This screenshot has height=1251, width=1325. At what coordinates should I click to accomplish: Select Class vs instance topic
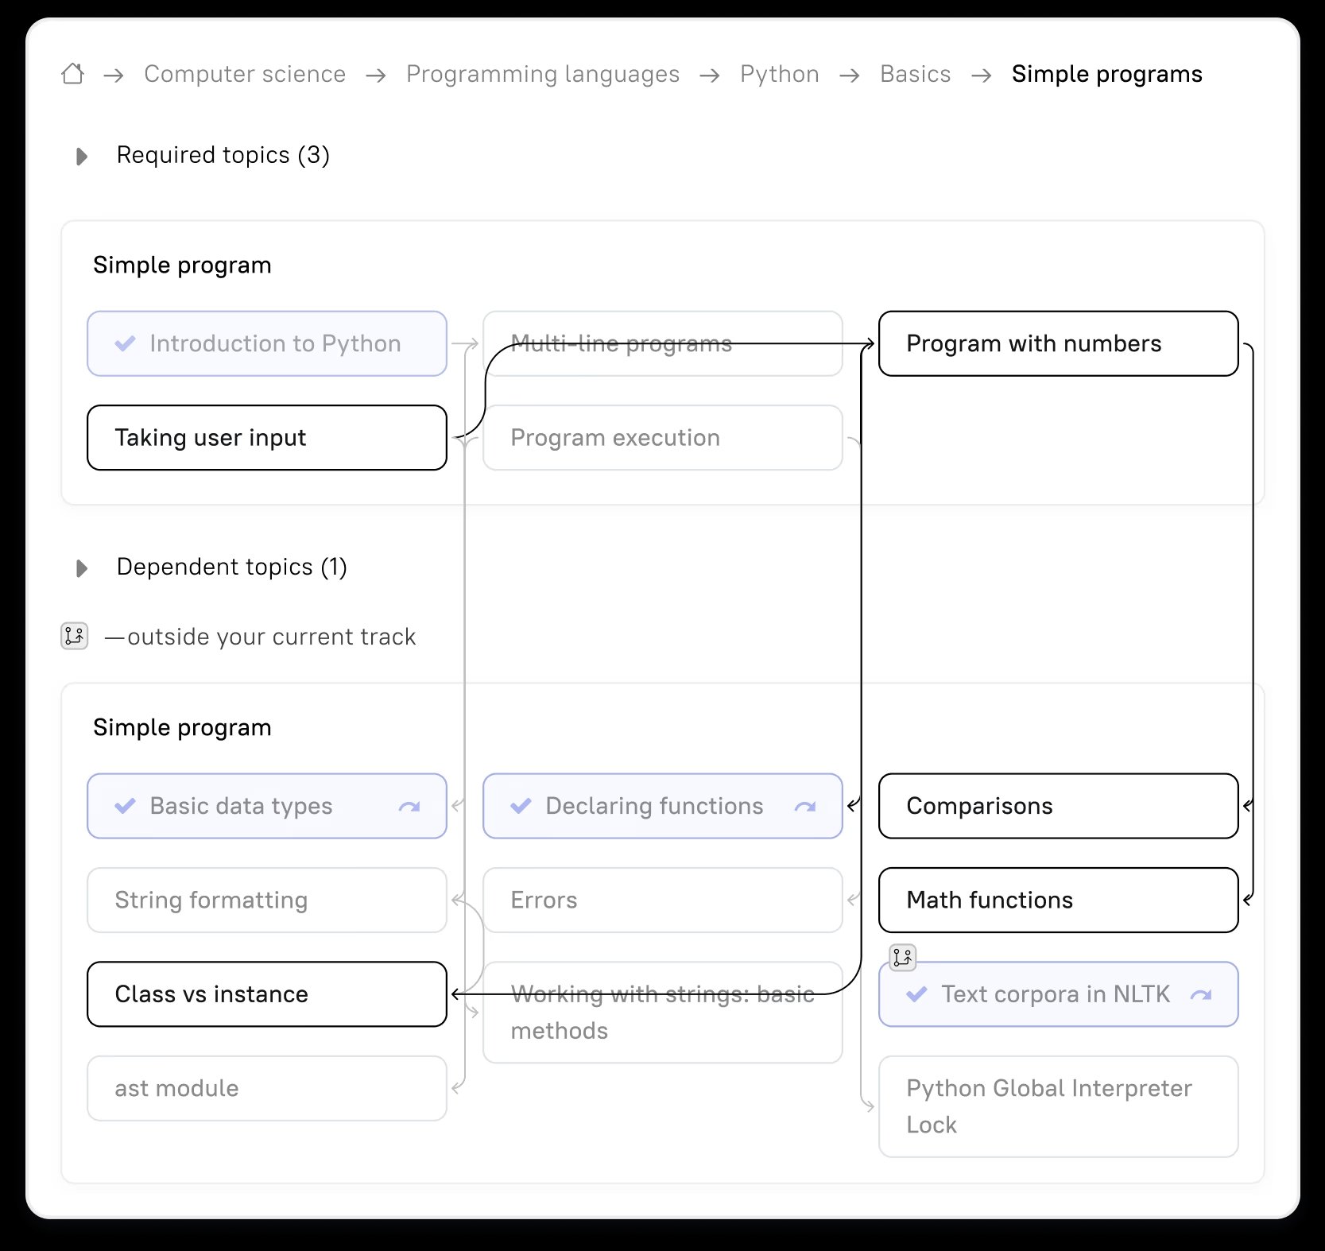pyautogui.click(x=266, y=994)
